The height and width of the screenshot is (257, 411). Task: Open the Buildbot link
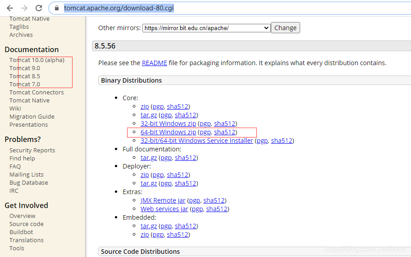pyautogui.click(x=21, y=232)
